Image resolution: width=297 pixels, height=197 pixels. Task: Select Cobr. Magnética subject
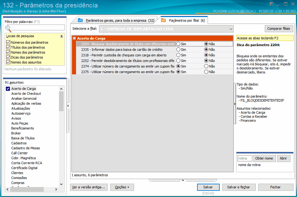click(23, 158)
